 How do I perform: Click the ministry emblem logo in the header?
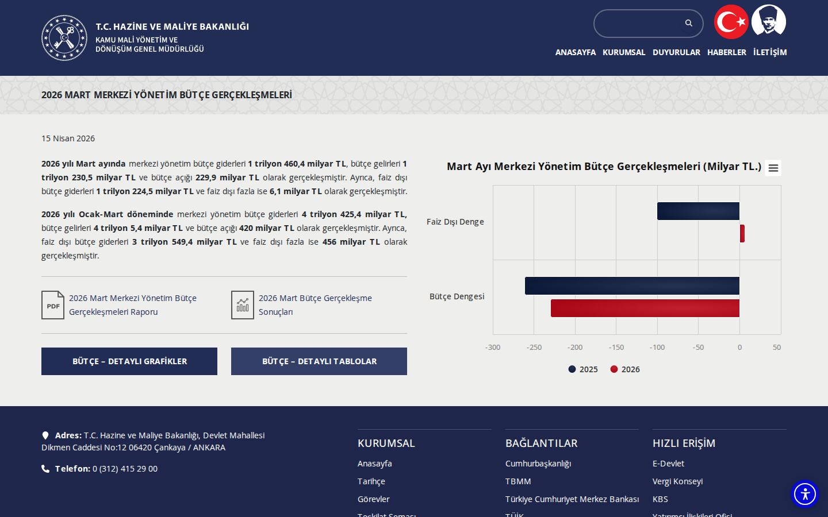click(64, 38)
